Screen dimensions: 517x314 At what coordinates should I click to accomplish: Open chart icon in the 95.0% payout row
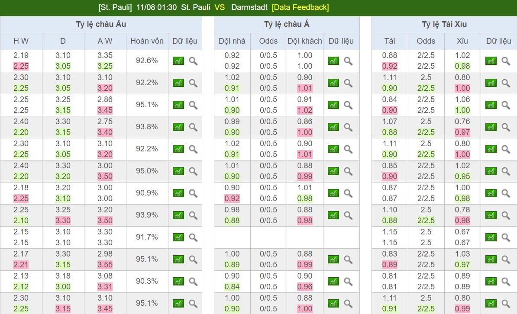coord(178,171)
